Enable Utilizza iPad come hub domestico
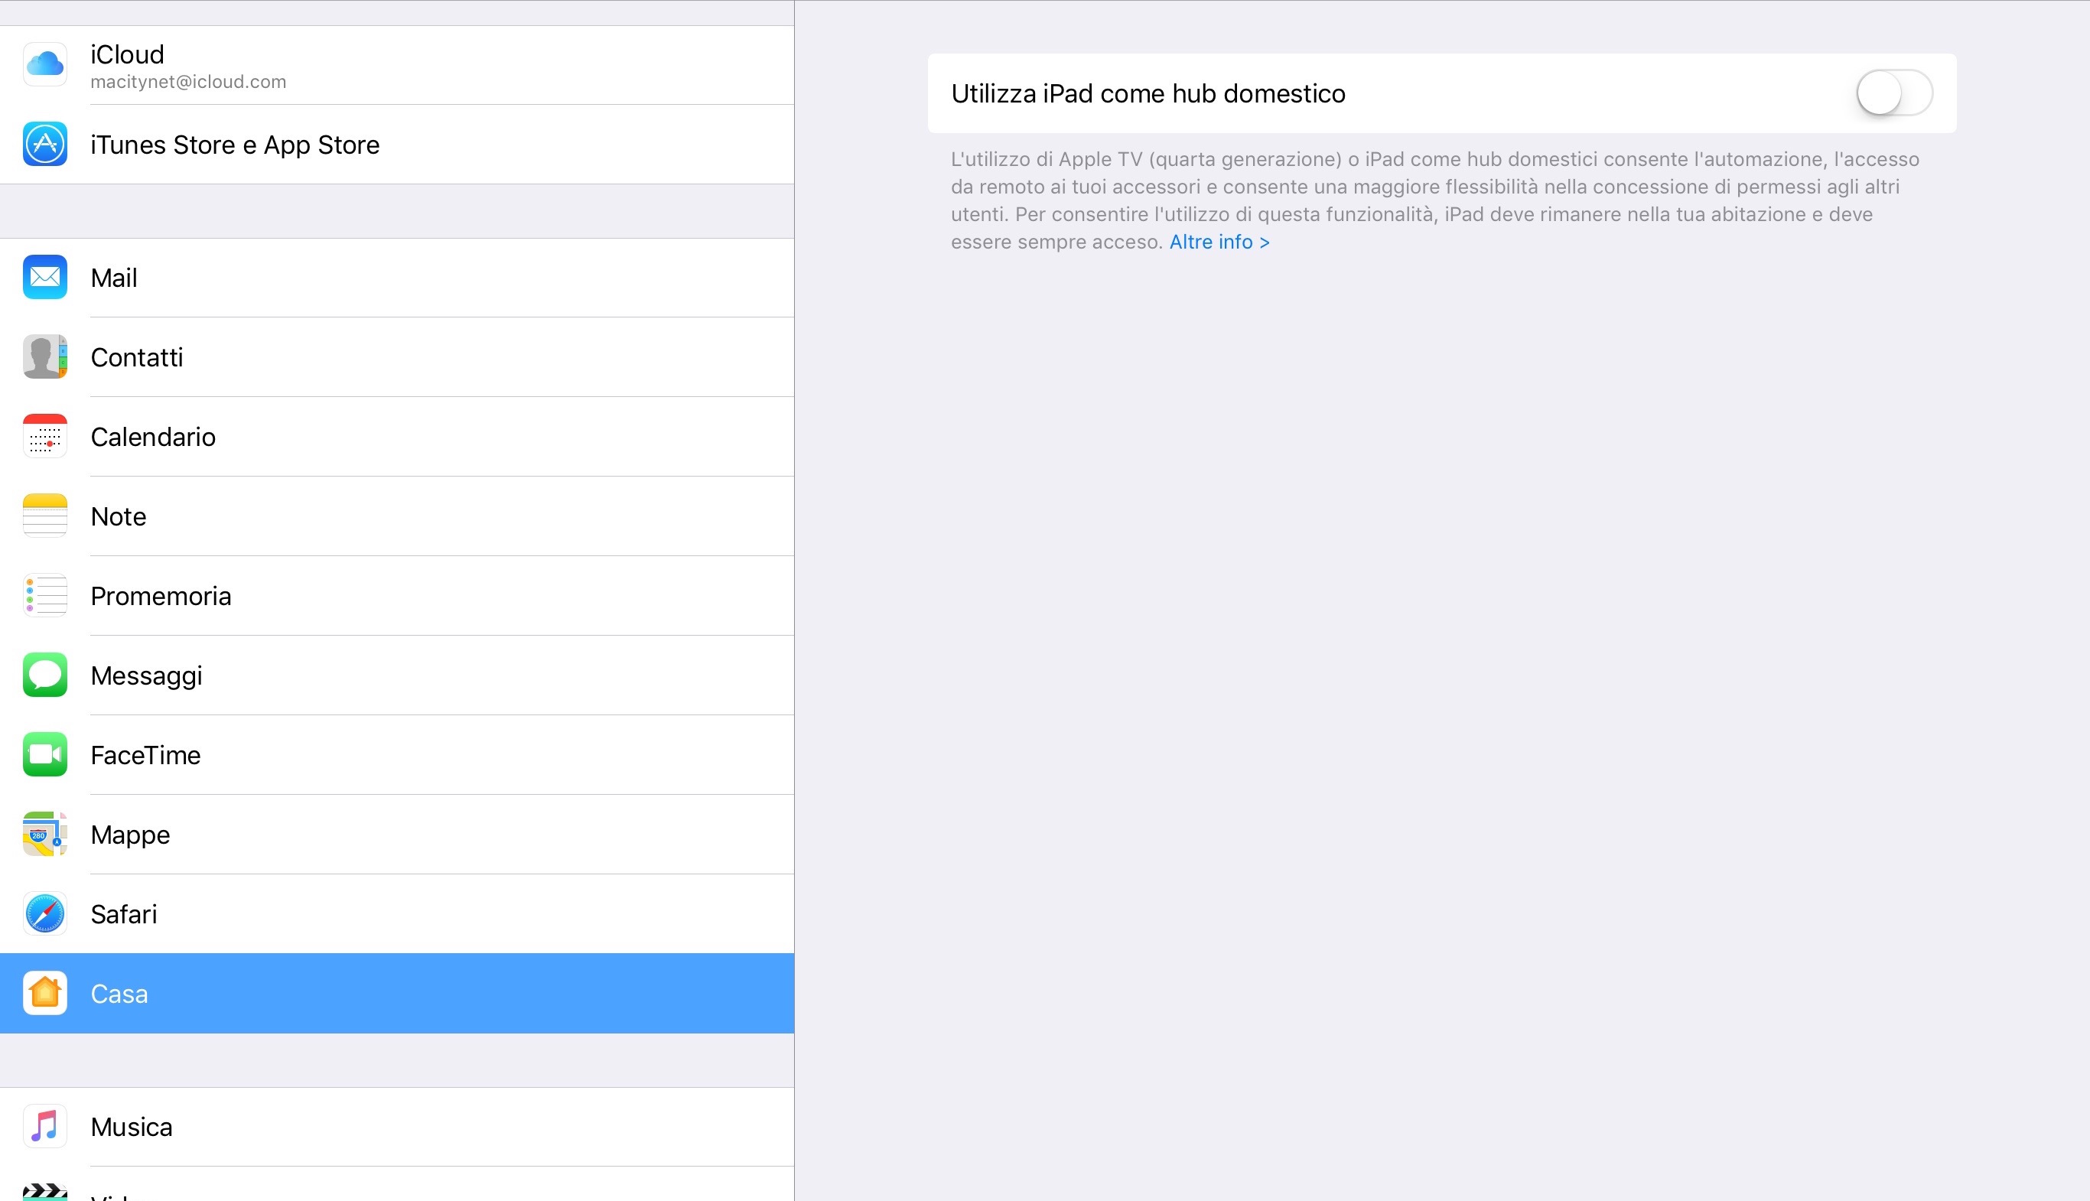The image size is (2090, 1201). pyautogui.click(x=1893, y=93)
